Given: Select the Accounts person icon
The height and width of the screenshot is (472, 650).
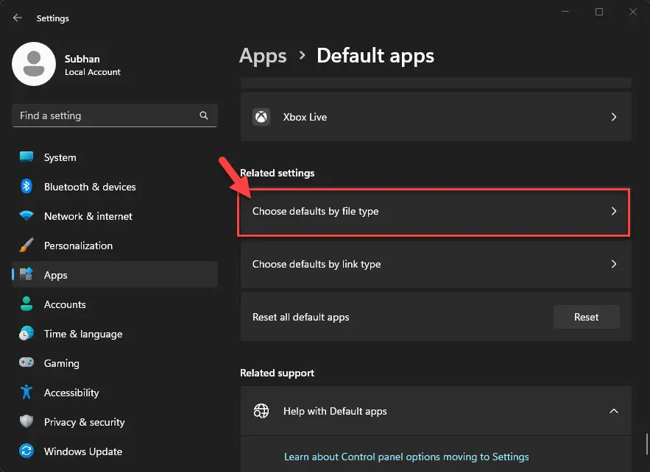Looking at the screenshot, I should [x=27, y=304].
